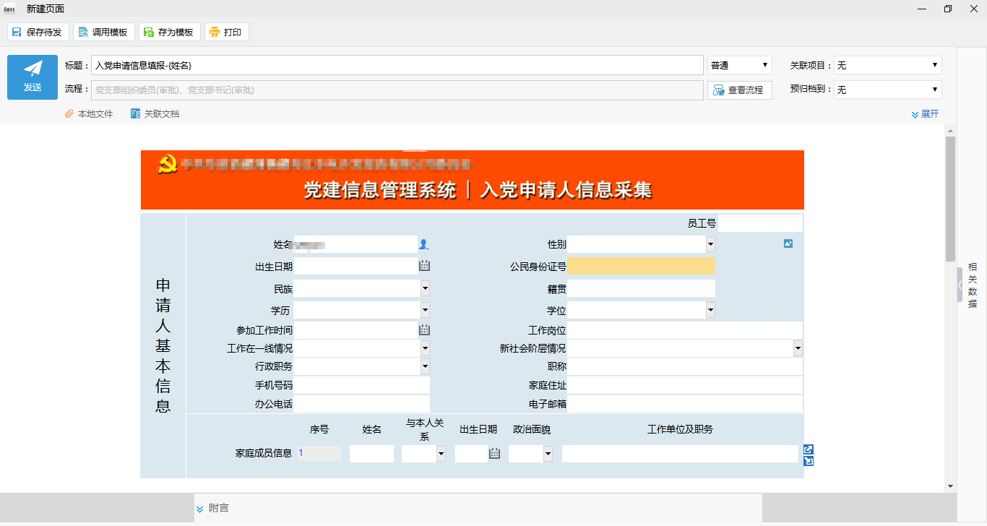Open calendar picker for 参加工作时间

pos(424,330)
